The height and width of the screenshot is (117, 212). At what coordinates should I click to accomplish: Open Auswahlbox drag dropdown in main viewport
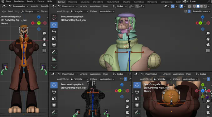[107, 11]
